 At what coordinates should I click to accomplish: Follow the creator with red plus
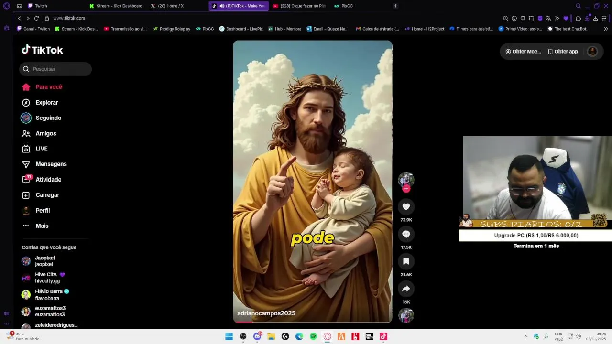[406, 189]
